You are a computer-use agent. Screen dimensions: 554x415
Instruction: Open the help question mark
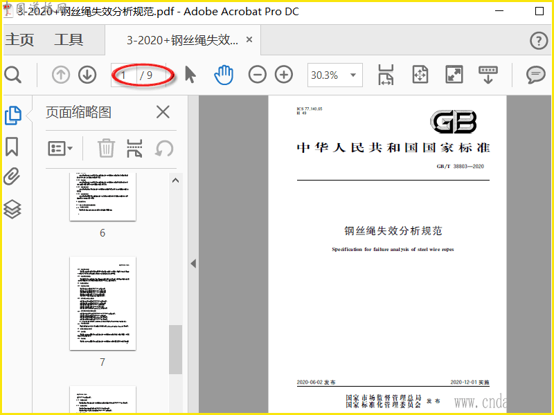point(539,41)
